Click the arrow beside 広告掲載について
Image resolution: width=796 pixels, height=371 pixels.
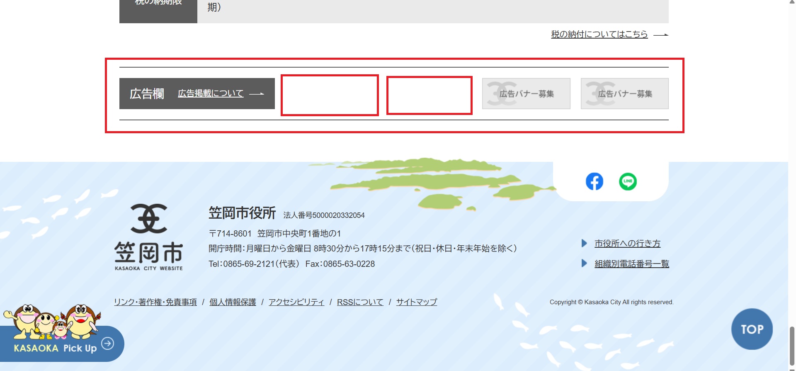pyautogui.click(x=257, y=94)
